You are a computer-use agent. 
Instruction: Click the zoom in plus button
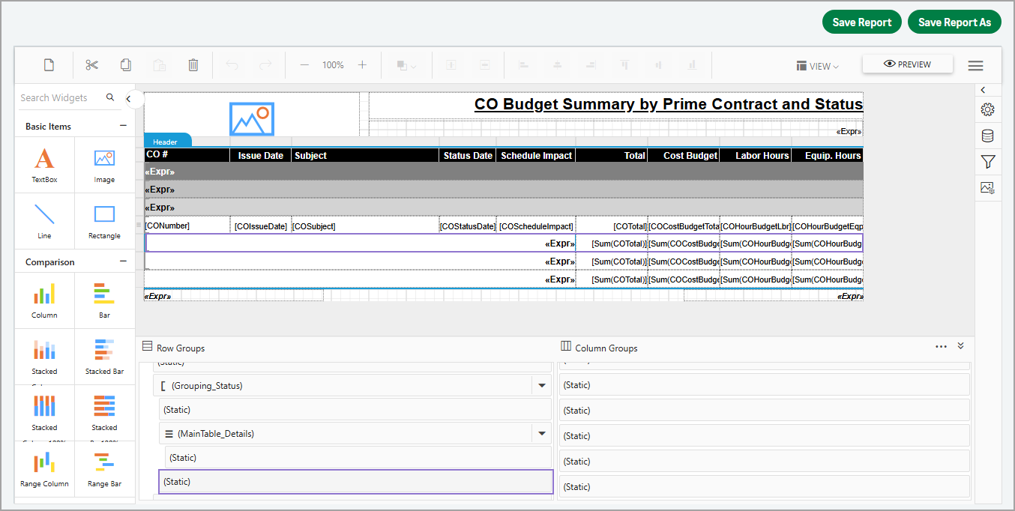pyautogui.click(x=362, y=65)
